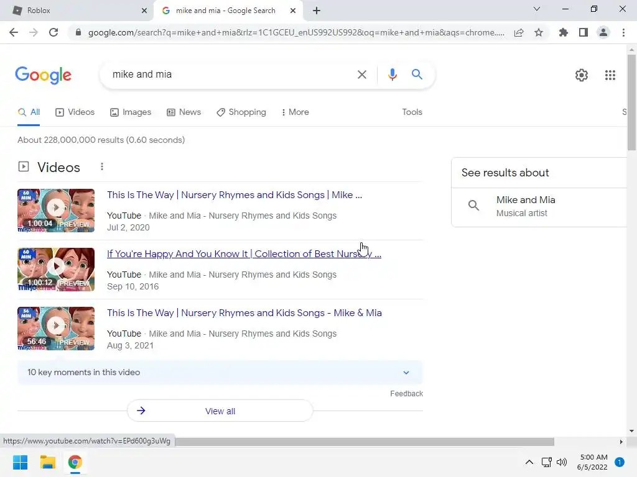Close the Roblox tab
The width and height of the screenshot is (637, 477).
(x=144, y=11)
